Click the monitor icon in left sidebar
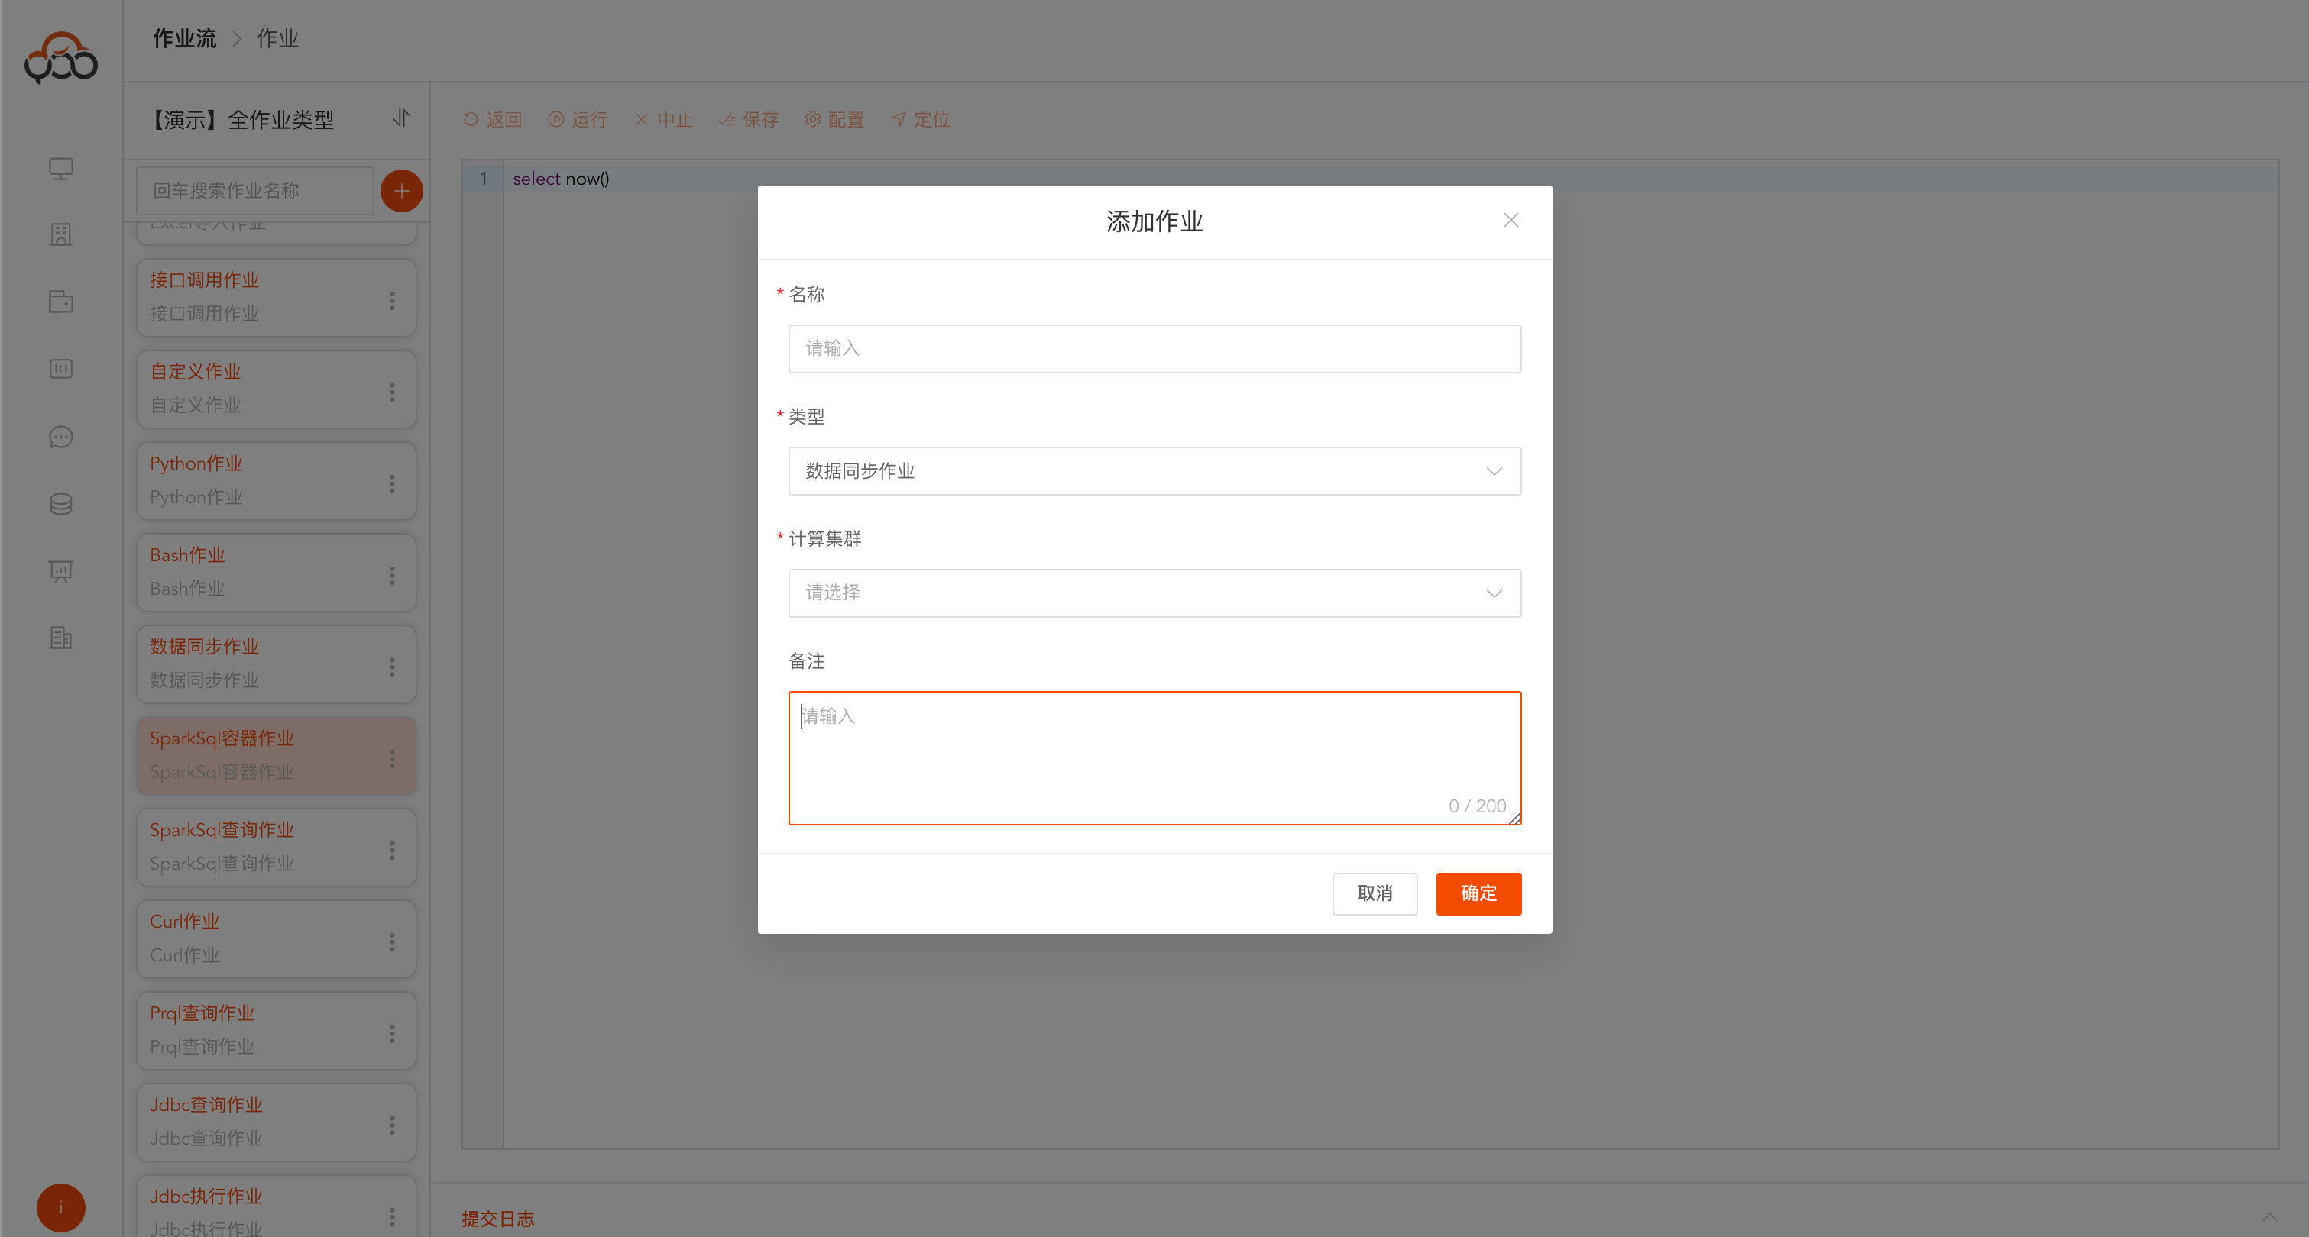 (x=61, y=169)
